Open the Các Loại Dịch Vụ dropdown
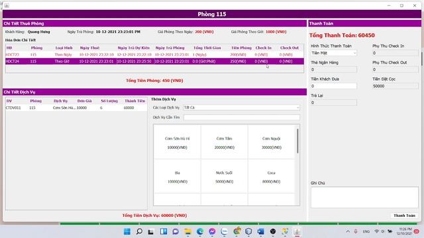Image resolution: width=424 pixels, height=238 pixels. tap(241, 107)
